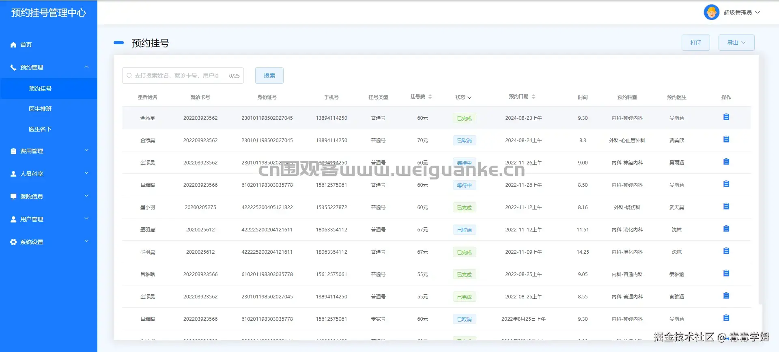This screenshot has height=352, width=779.
Task: Focus the patient search input field
Action: tap(183, 76)
